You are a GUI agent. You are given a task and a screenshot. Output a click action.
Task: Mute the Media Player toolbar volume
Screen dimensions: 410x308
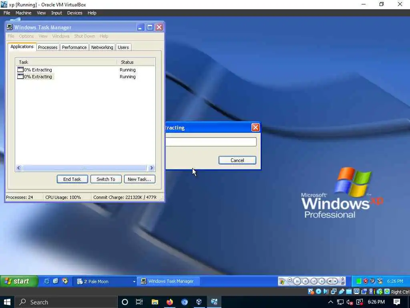pyautogui.click(x=330, y=281)
